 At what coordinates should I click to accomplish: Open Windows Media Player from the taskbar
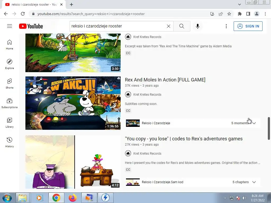pos(39,198)
